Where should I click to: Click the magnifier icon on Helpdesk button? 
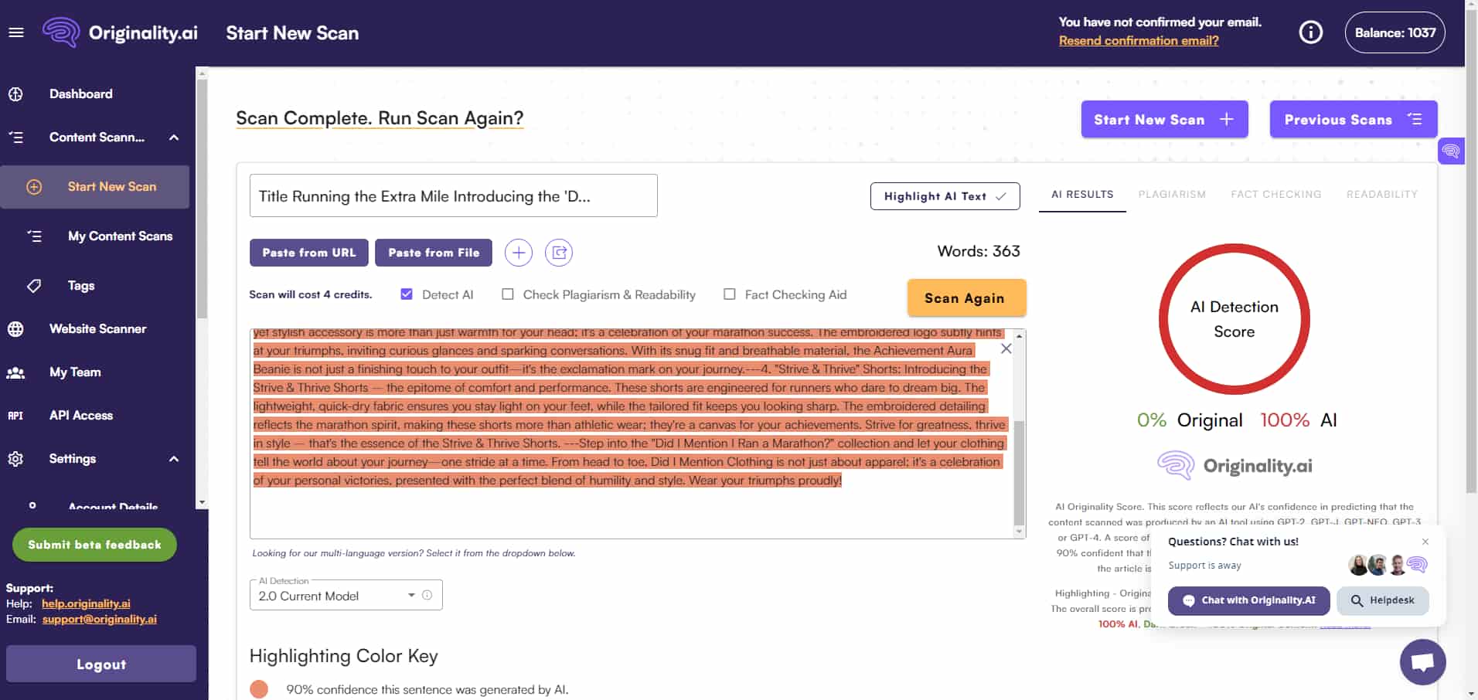(x=1357, y=600)
